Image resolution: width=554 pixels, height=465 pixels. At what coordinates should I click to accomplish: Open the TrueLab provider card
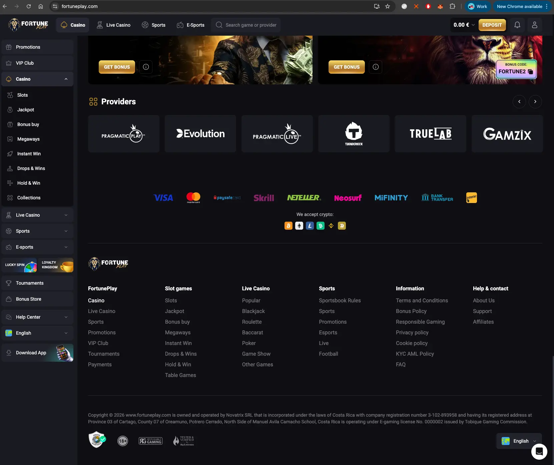[x=431, y=134]
